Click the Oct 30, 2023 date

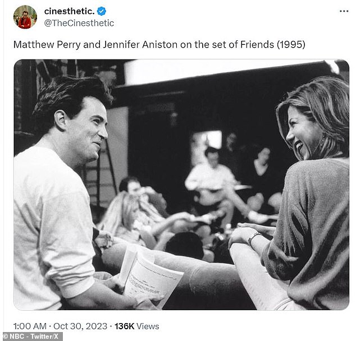(x=80, y=326)
